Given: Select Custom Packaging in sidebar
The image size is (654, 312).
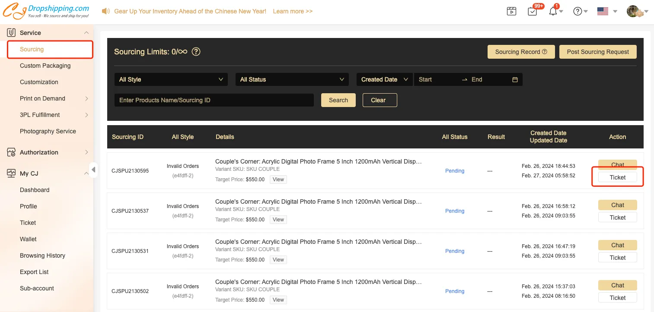Looking at the screenshot, I should tap(45, 66).
